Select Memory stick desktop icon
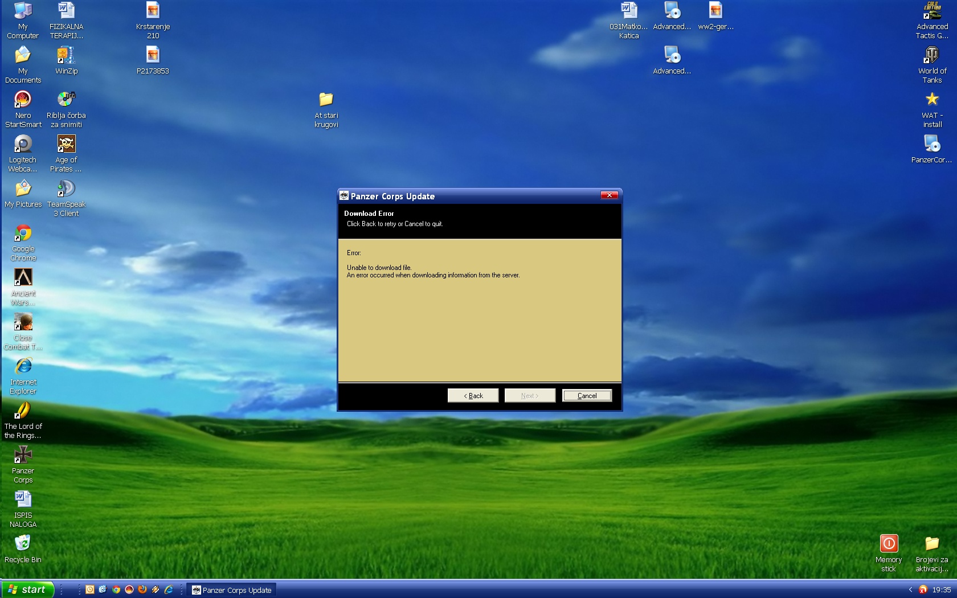Image resolution: width=957 pixels, height=598 pixels. (889, 553)
